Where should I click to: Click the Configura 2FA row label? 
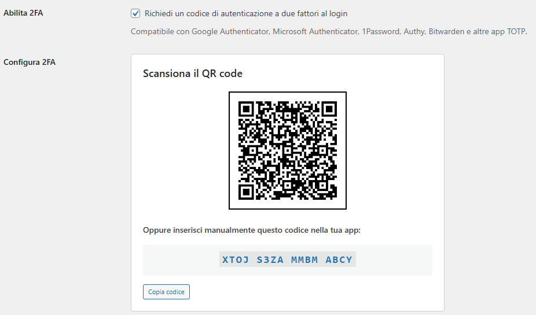30,62
